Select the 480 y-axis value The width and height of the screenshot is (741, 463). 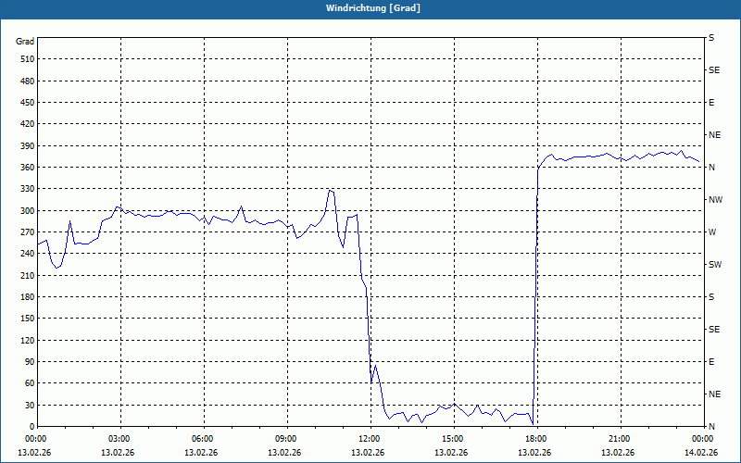pos(27,81)
